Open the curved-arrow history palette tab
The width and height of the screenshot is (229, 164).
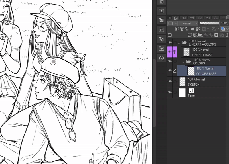[x=223, y=18]
